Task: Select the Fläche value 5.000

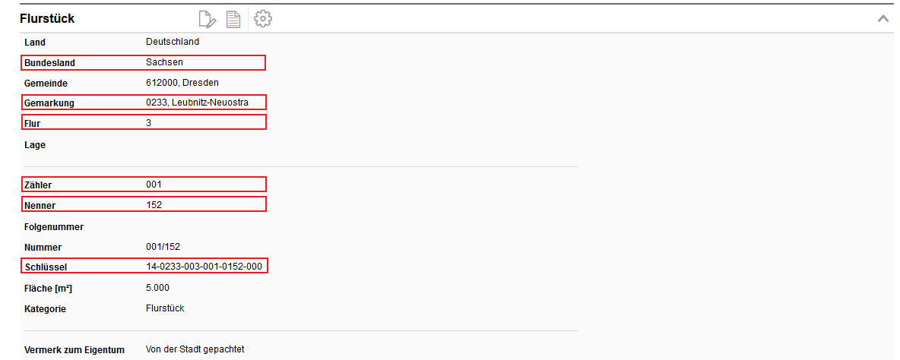Action: click(157, 288)
